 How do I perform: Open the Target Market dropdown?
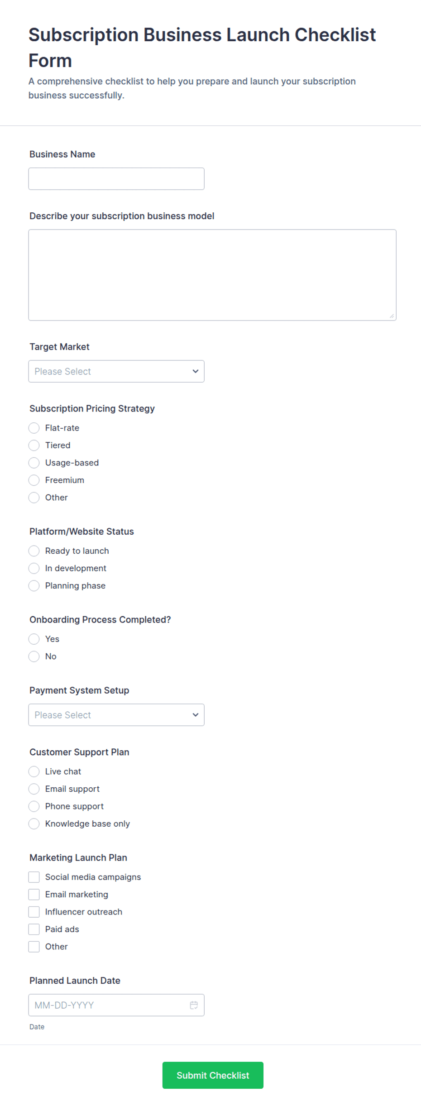[x=116, y=371]
